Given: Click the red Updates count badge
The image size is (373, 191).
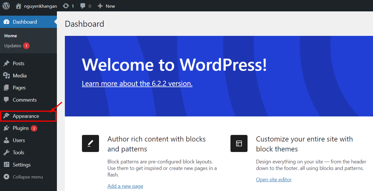Looking at the screenshot, I should (26, 46).
